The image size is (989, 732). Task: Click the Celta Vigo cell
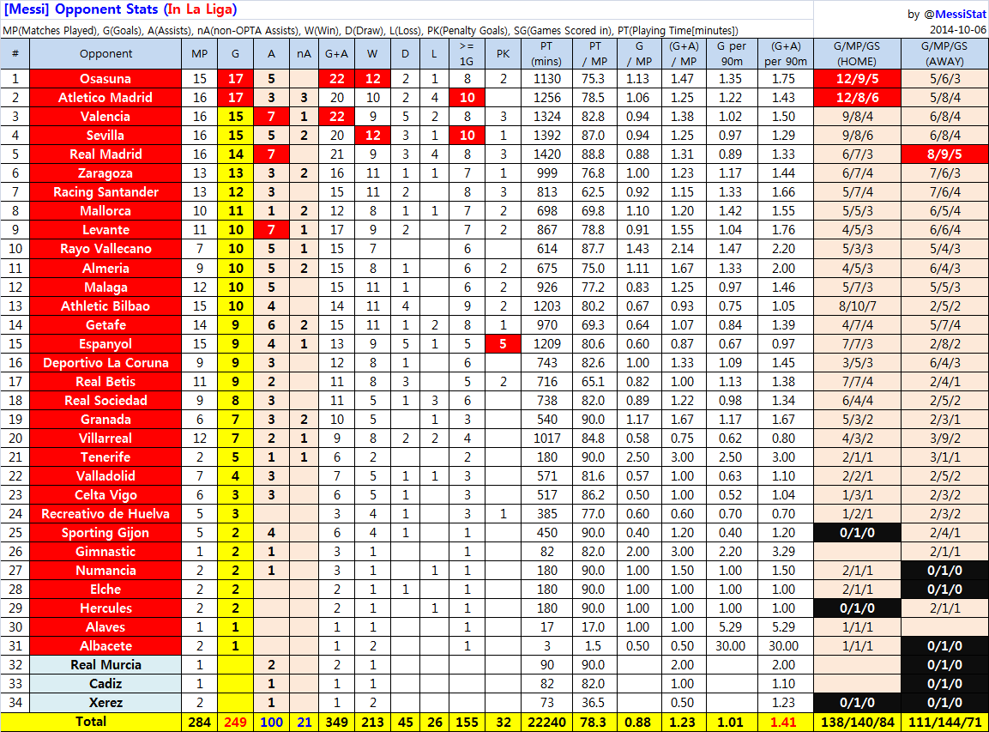pyautogui.click(x=106, y=495)
